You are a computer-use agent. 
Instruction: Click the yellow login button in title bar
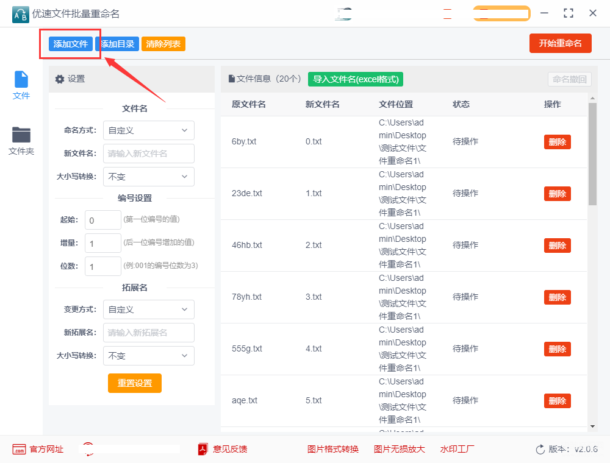pyautogui.click(x=502, y=13)
